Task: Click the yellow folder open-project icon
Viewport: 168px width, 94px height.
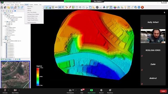Action: coord(8,7)
